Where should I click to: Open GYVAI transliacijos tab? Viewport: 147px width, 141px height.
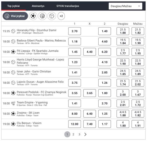point(68,6)
